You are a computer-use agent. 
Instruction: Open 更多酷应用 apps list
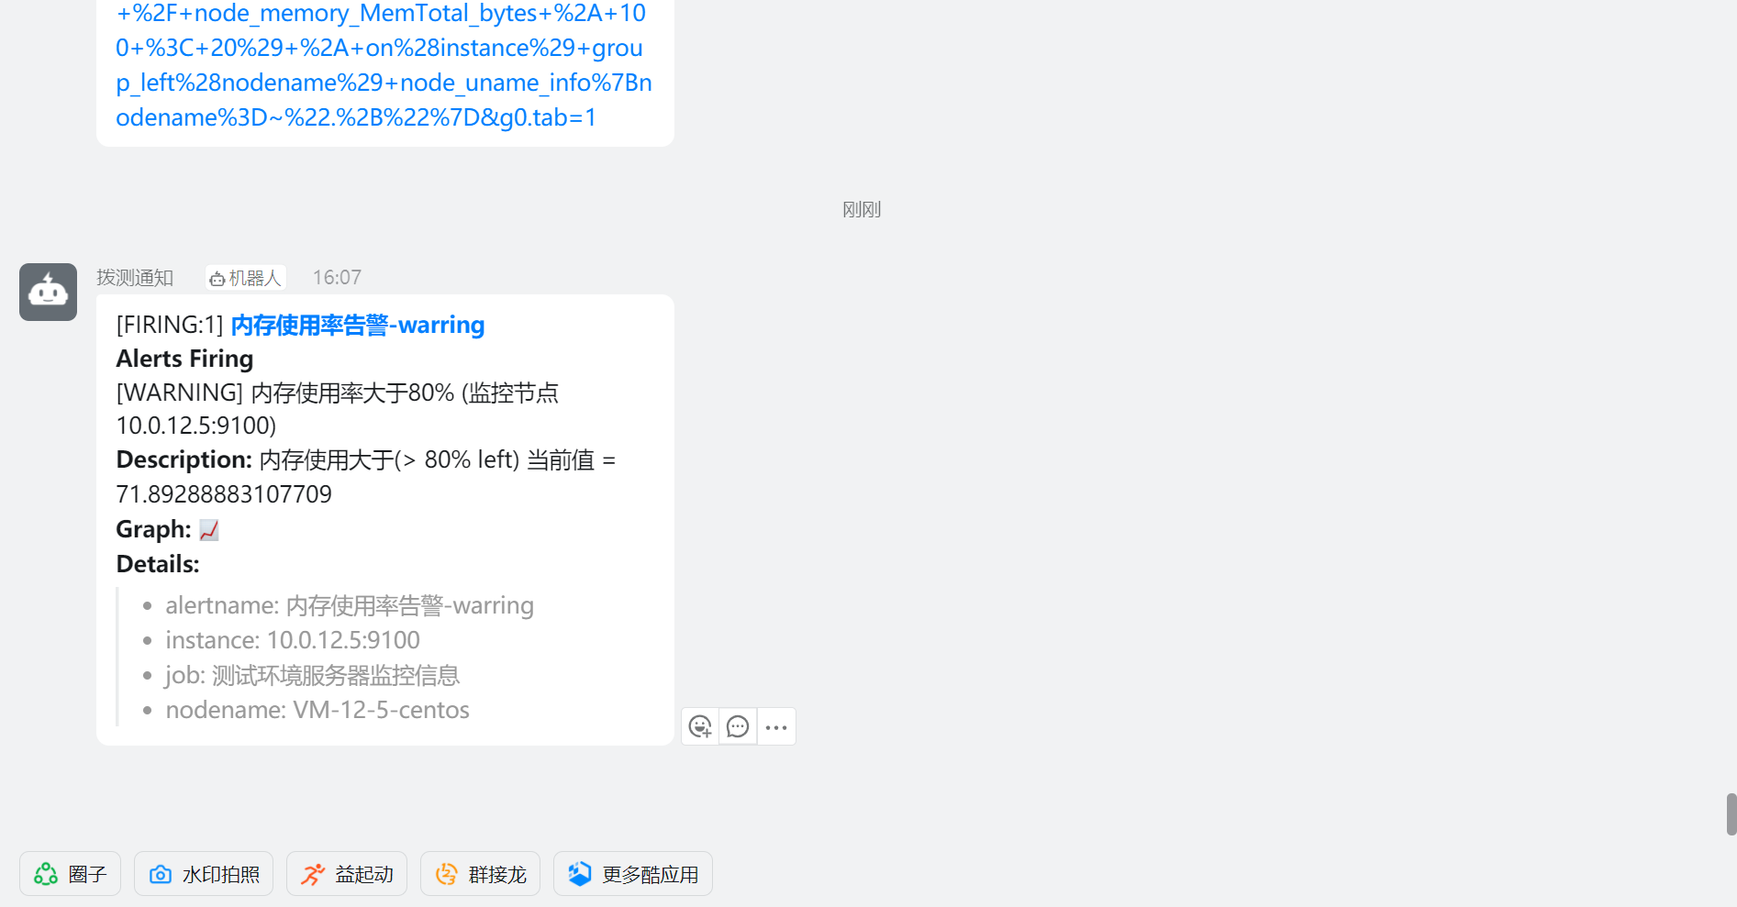pyautogui.click(x=633, y=874)
